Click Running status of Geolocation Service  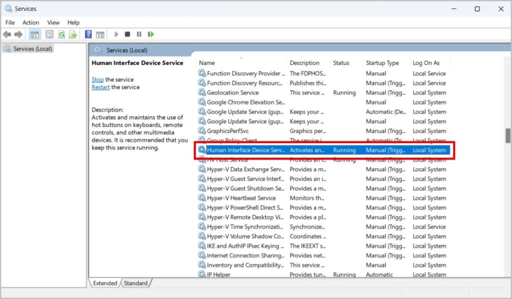pyautogui.click(x=344, y=92)
